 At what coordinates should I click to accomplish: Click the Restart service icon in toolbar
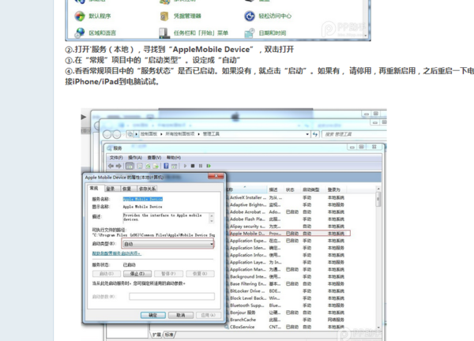tap(209, 166)
